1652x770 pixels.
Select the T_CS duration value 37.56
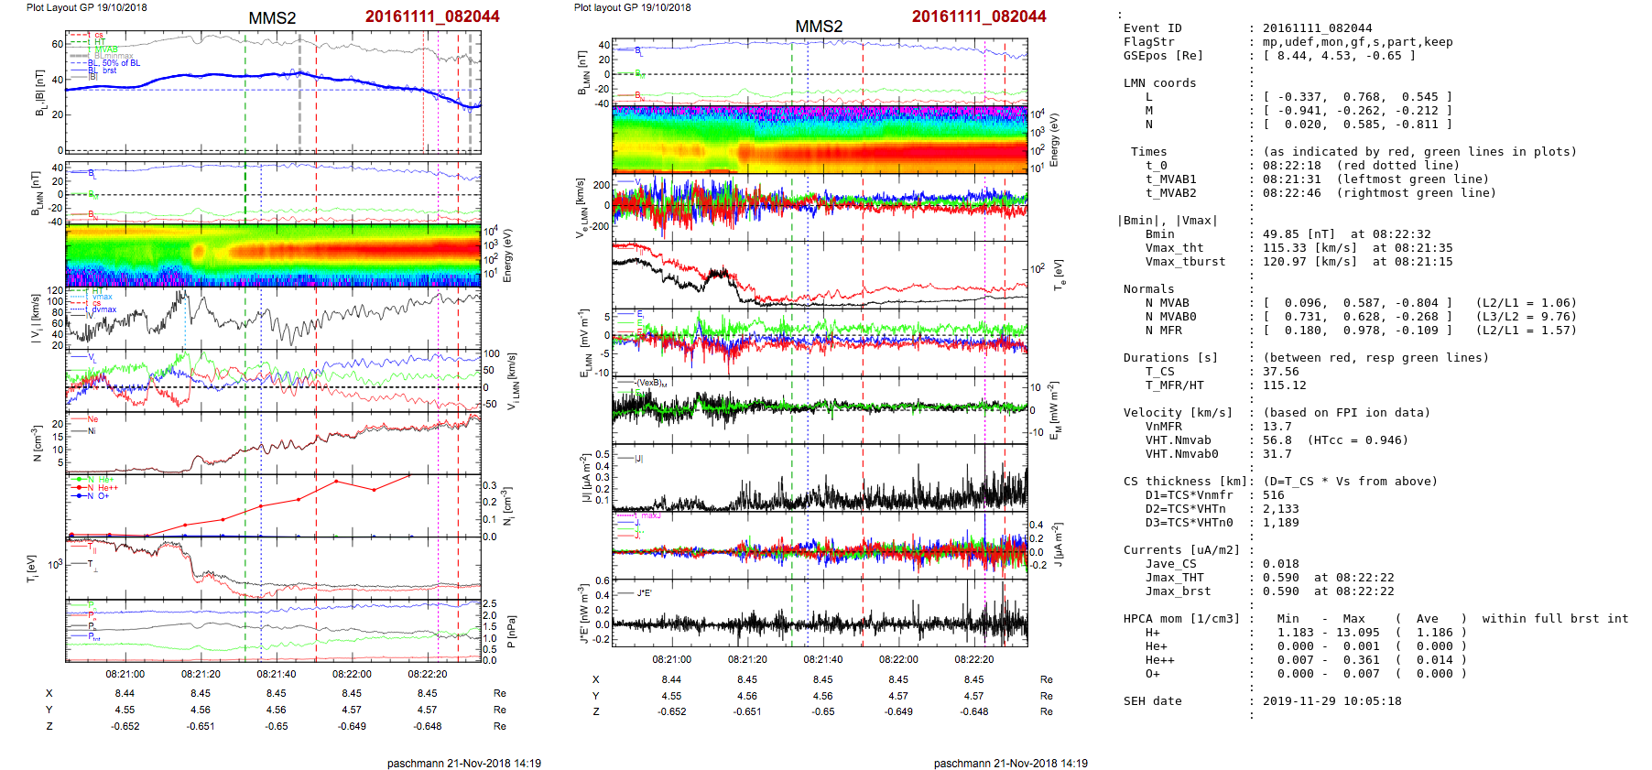(x=1280, y=372)
